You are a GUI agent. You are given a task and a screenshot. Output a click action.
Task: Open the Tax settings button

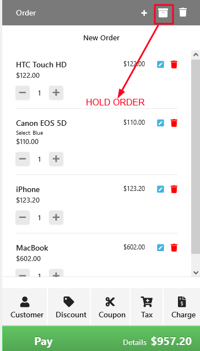tap(147, 307)
